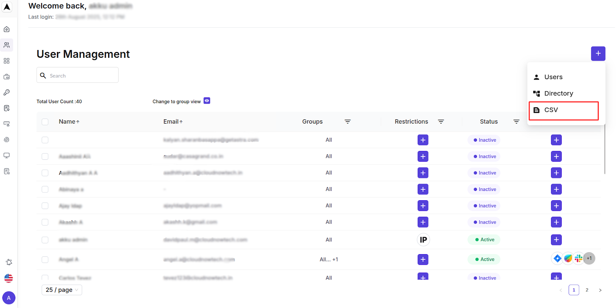616x308 pixels.
Task: Click the Jira app icon in Angel A row
Action: pos(557,258)
